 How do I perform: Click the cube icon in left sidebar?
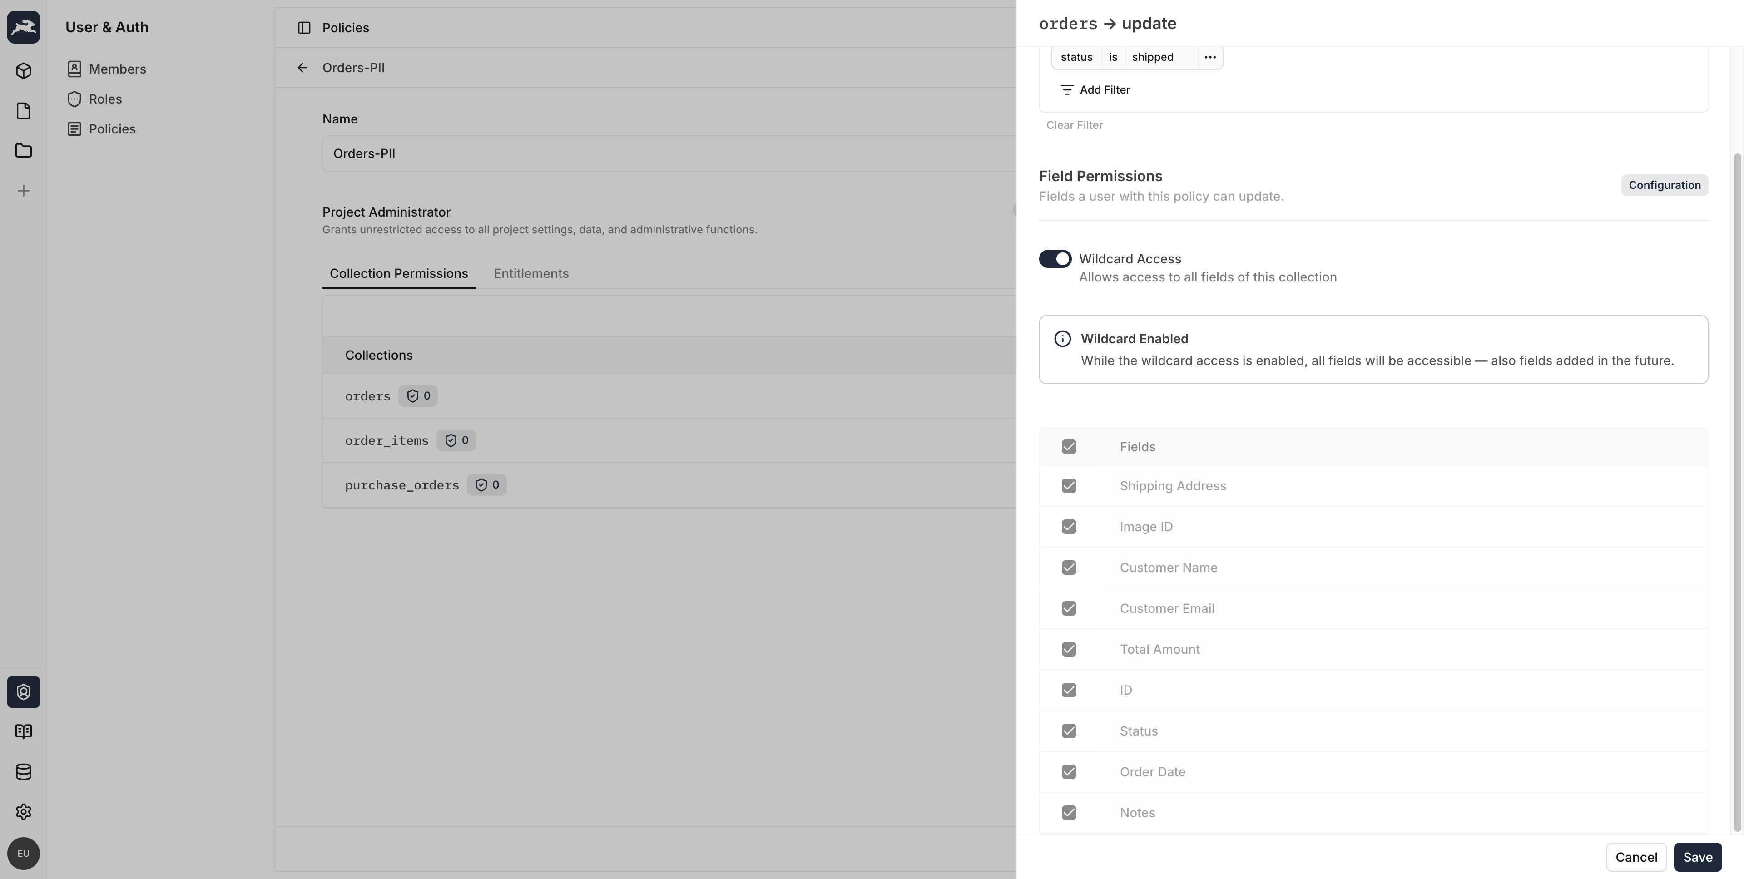coord(24,71)
